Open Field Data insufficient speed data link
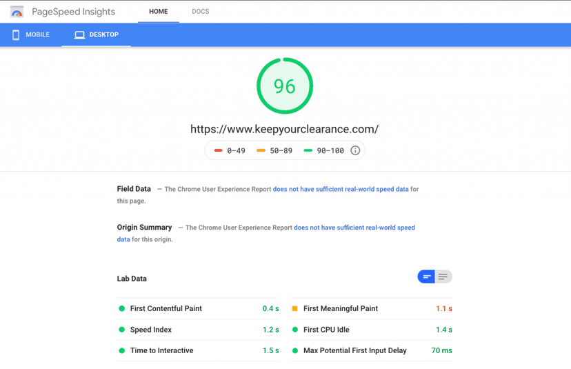Image resolution: width=571 pixels, height=369 pixels. tap(341, 189)
